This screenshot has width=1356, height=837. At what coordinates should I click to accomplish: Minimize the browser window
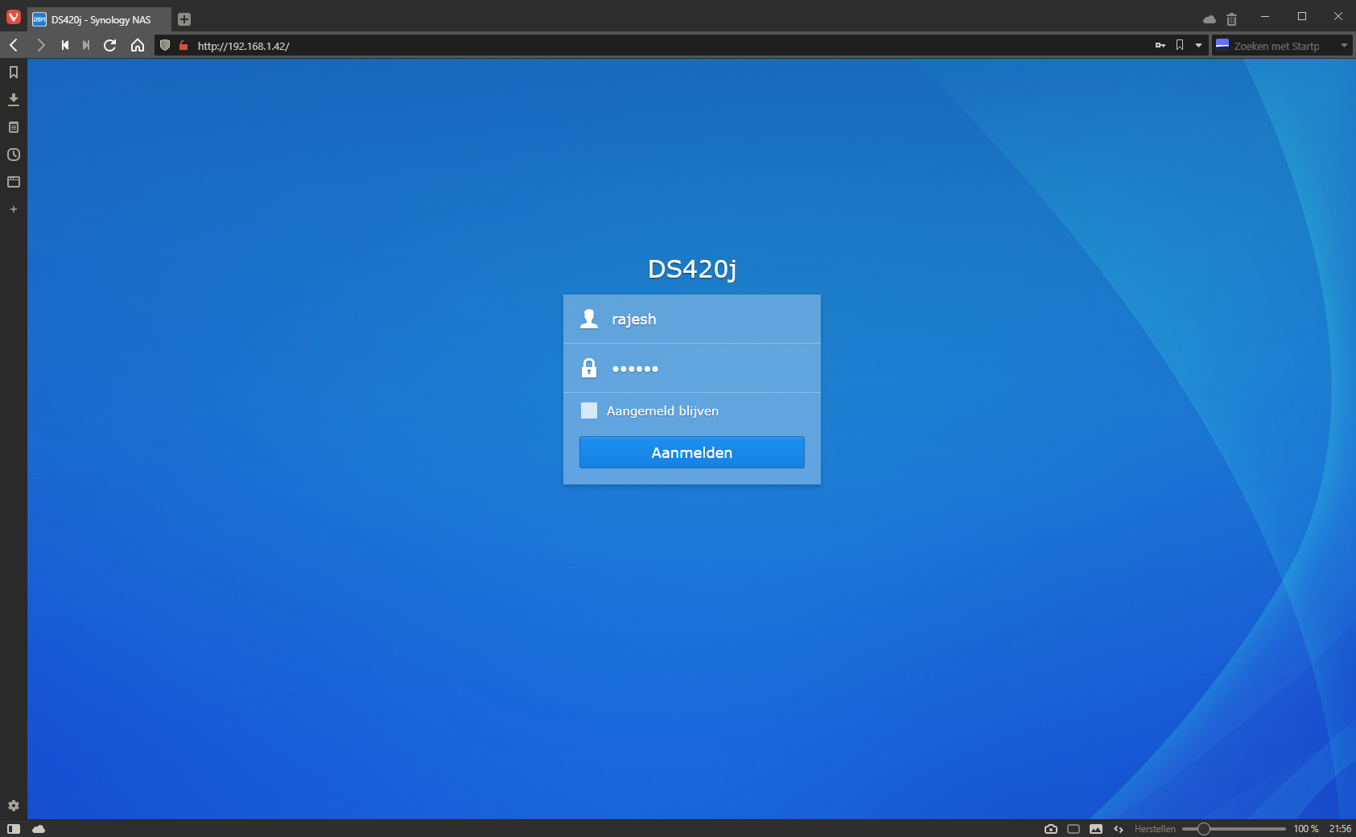1265,16
